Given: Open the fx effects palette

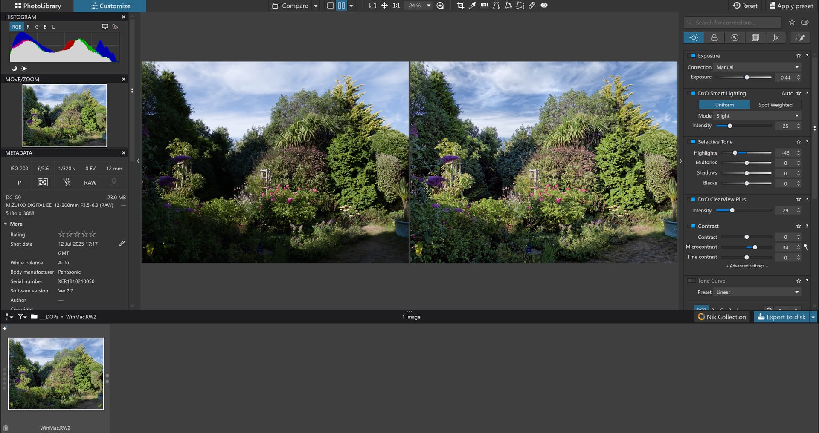Looking at the screenshot, I should point(775,38).
